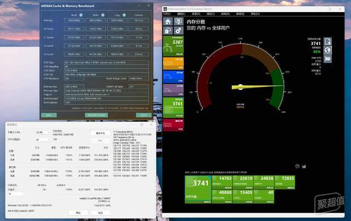Click the result tile showing 40
351x221 pixels.
point(264,196)
